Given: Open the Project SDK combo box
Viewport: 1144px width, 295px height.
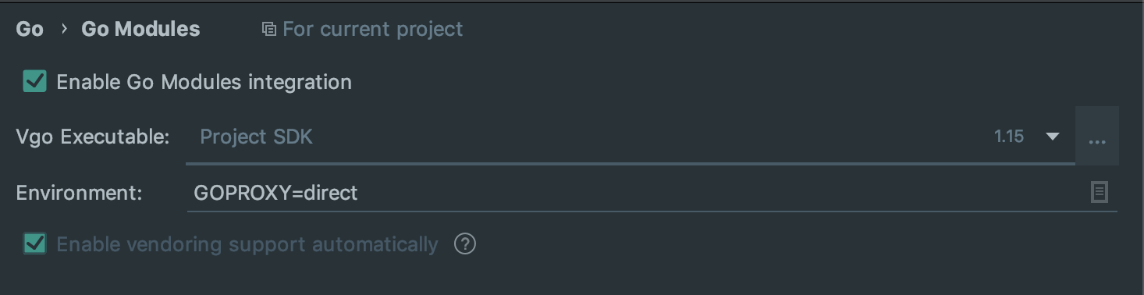Looking at the screenshot, I should pyautogui.click(x=631, y=137).
